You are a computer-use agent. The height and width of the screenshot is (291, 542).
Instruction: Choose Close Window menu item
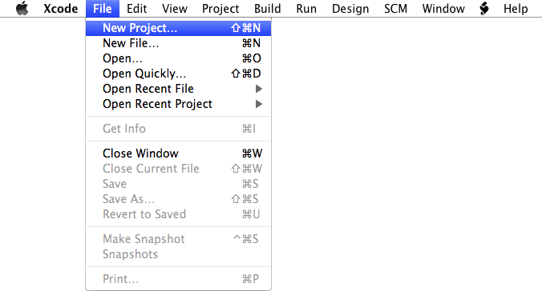tap(178, 153)
